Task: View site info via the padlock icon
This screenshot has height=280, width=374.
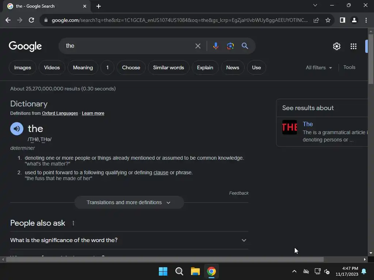Action: (x=46, y=20)
